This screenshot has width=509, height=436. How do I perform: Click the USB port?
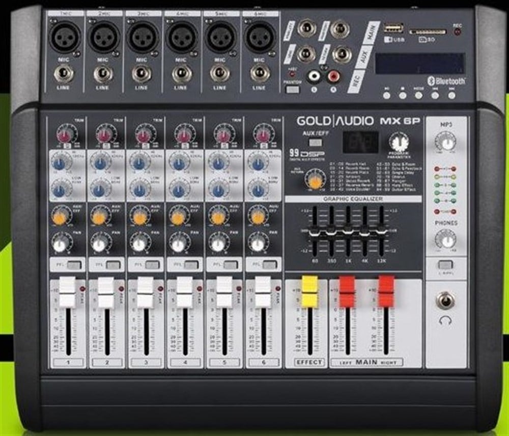coord(393,28)
